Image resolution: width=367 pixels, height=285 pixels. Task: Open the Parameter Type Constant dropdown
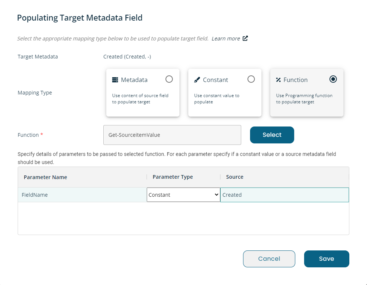coord(183,195)
